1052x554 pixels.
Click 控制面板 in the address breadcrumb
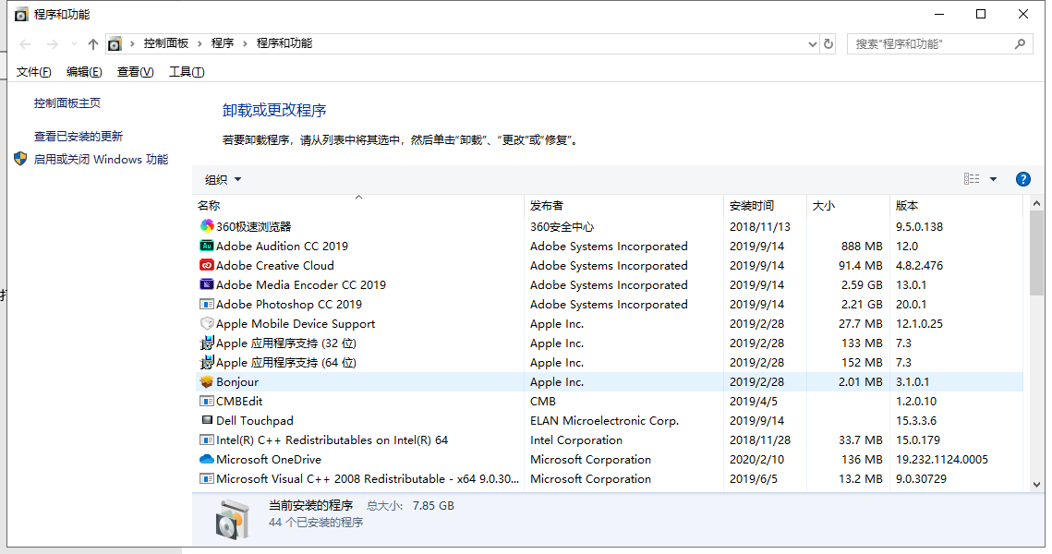(x=165, y=42)
